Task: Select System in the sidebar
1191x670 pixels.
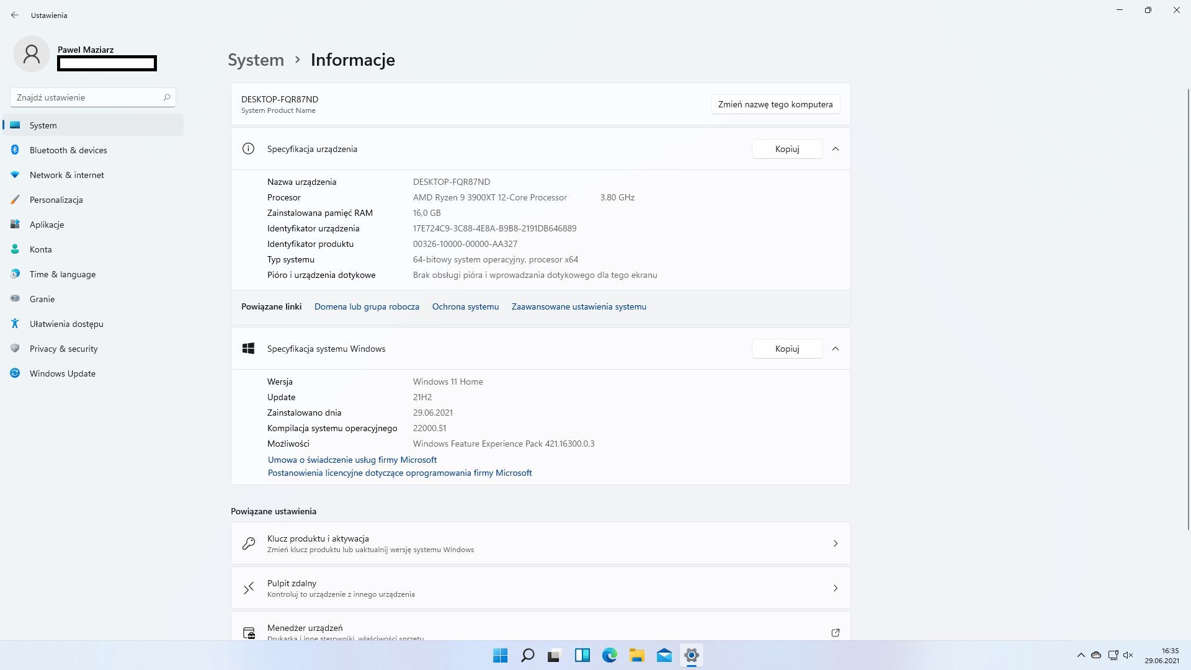Action: pyautogui.click(x=93, y=125)
